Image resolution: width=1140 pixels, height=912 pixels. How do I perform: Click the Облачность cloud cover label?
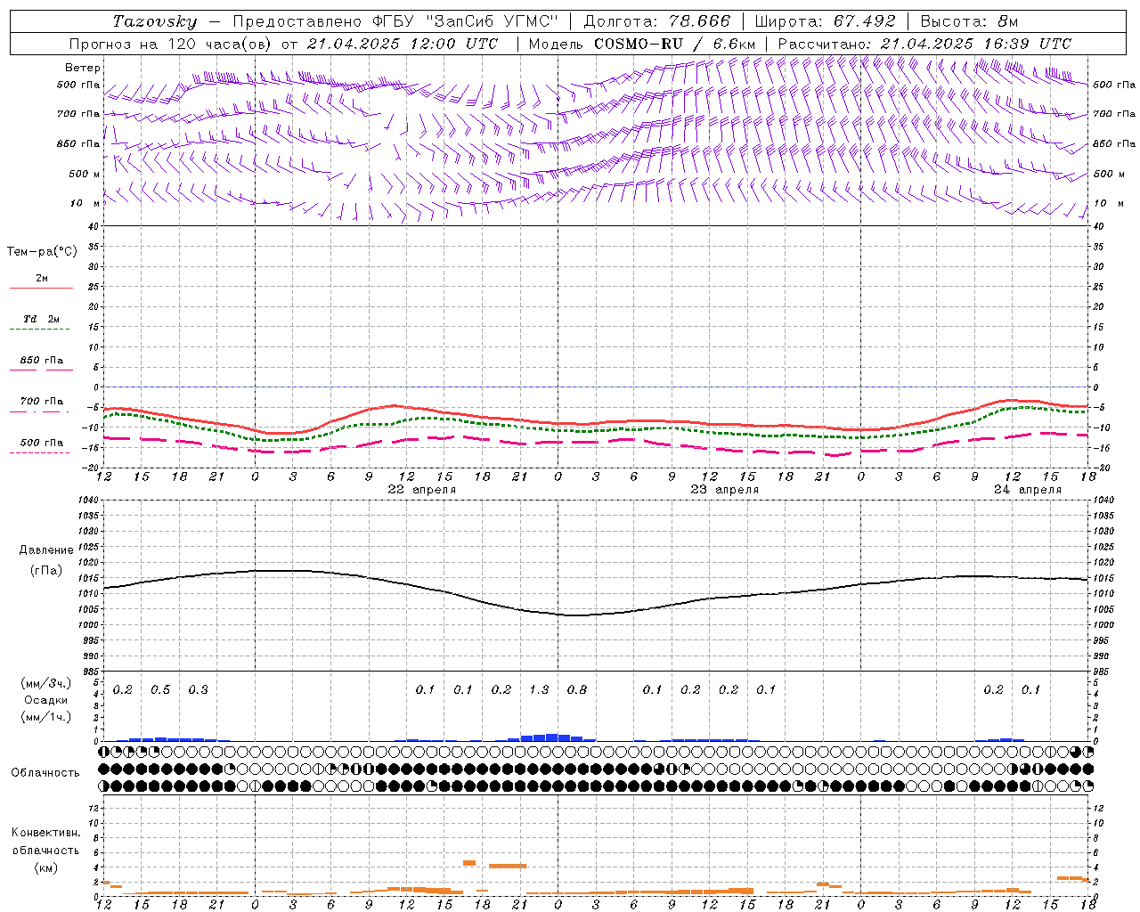pos(45,772)
